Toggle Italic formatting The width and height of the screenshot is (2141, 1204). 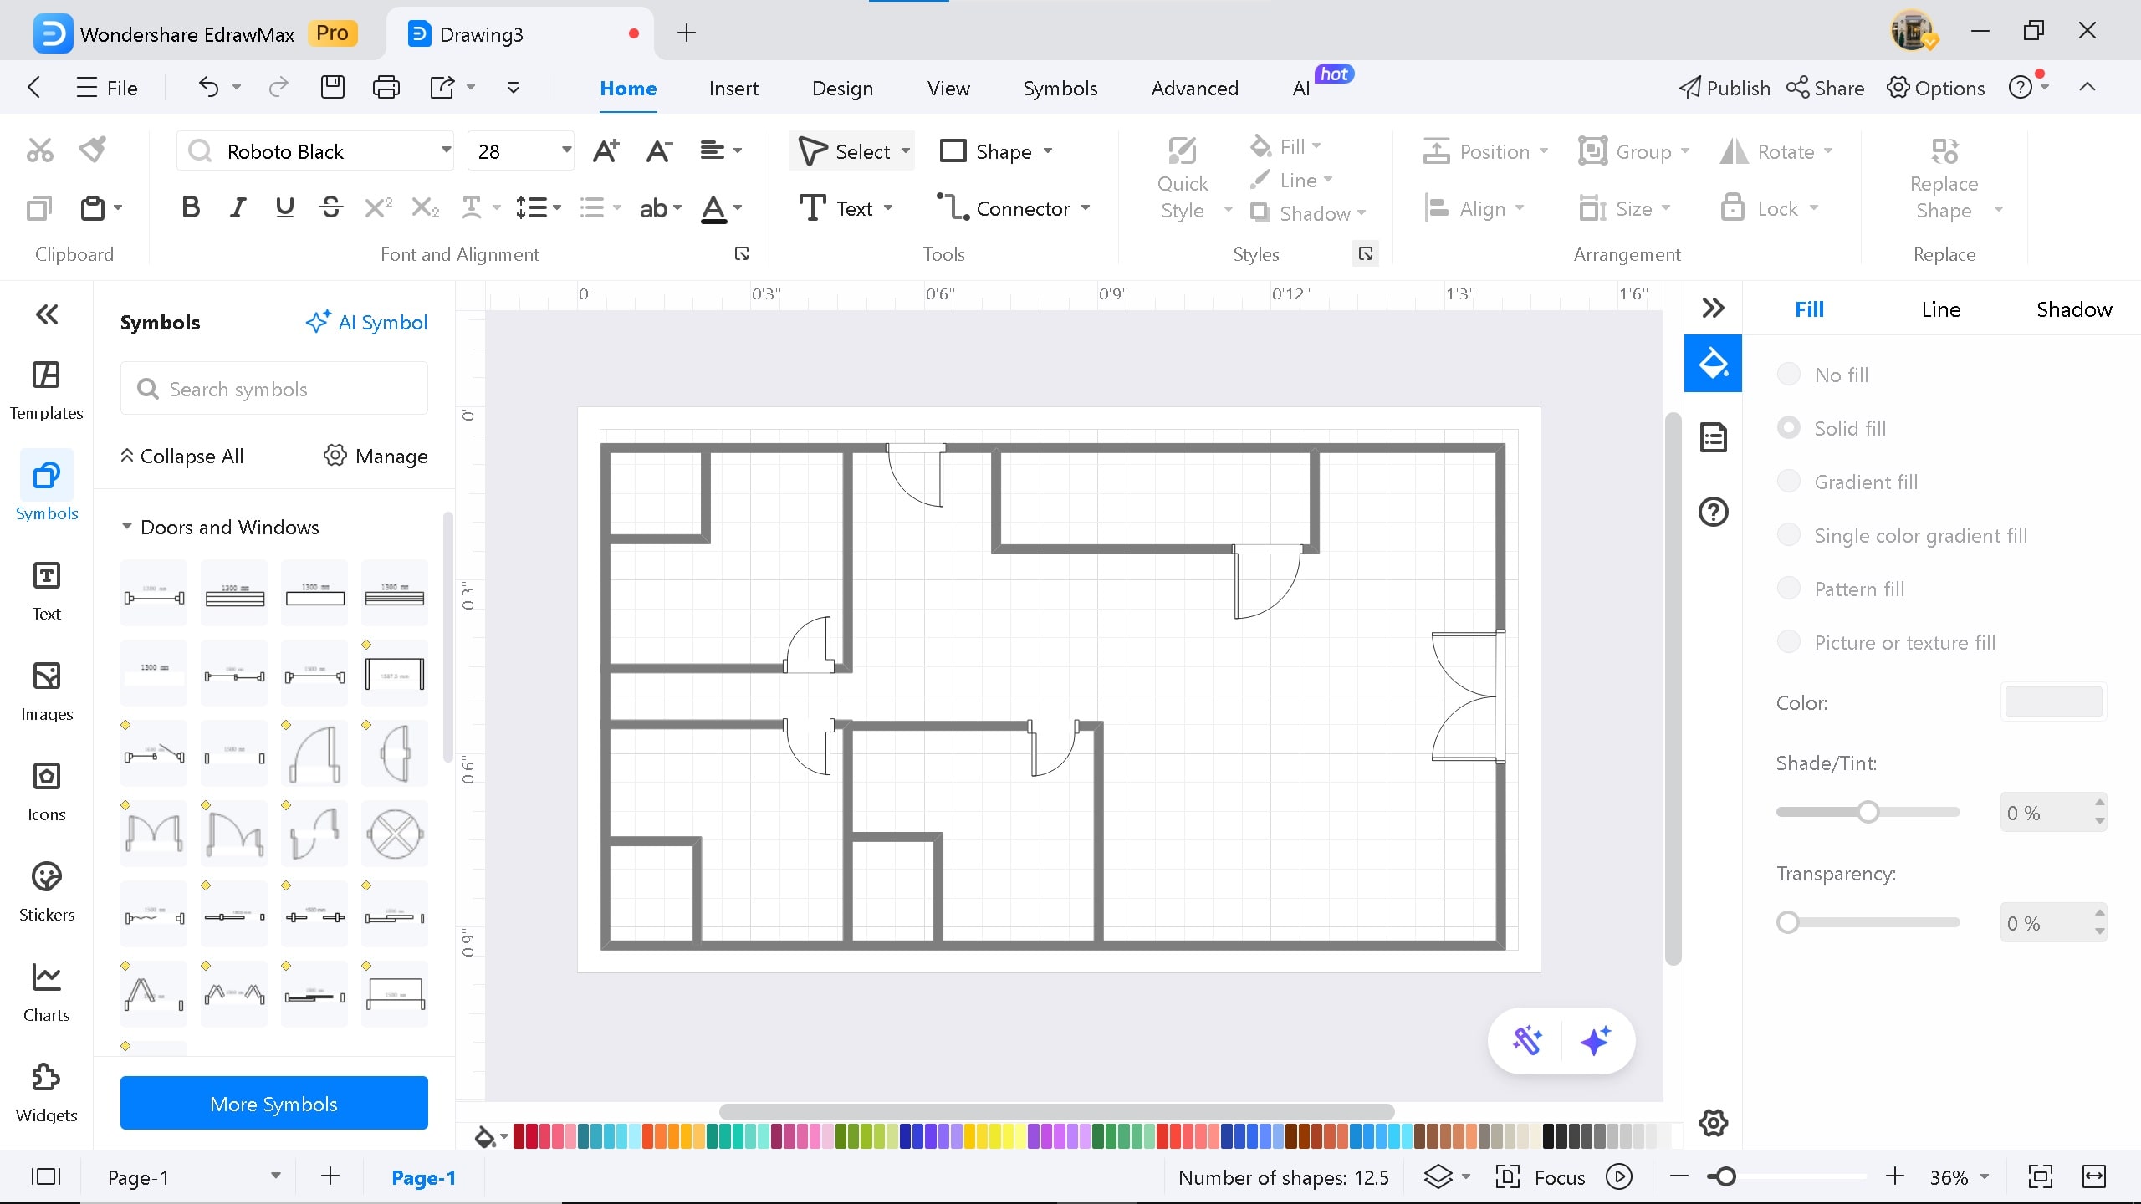(x=238, y=207)
